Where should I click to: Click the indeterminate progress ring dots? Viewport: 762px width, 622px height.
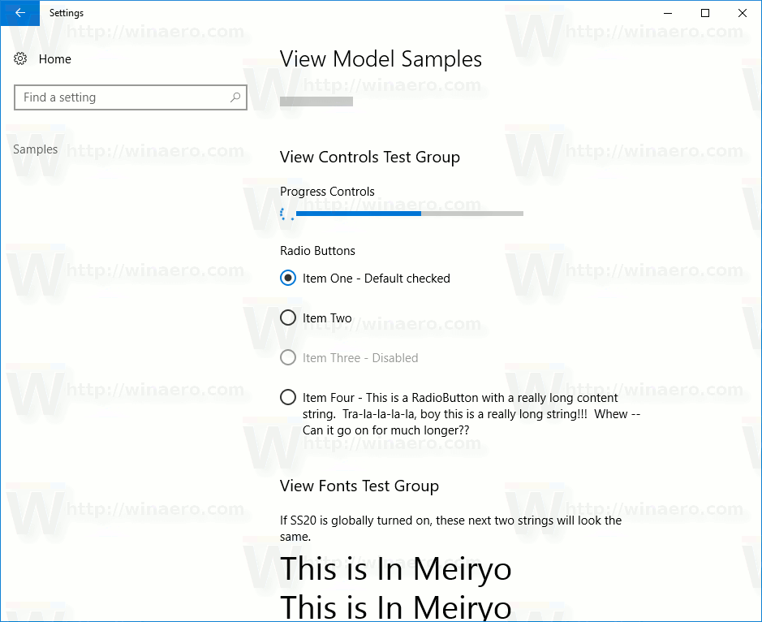287,214
